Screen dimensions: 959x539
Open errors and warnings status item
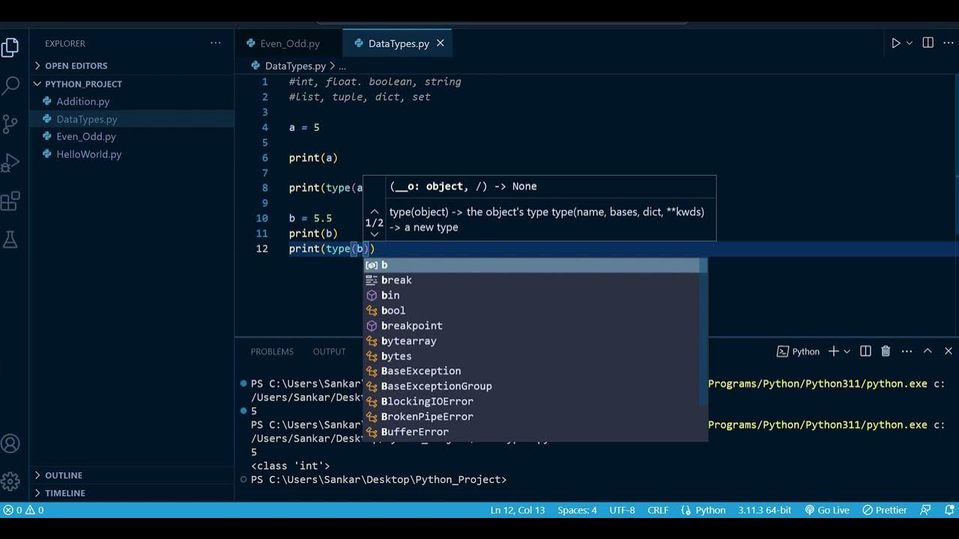23,511
